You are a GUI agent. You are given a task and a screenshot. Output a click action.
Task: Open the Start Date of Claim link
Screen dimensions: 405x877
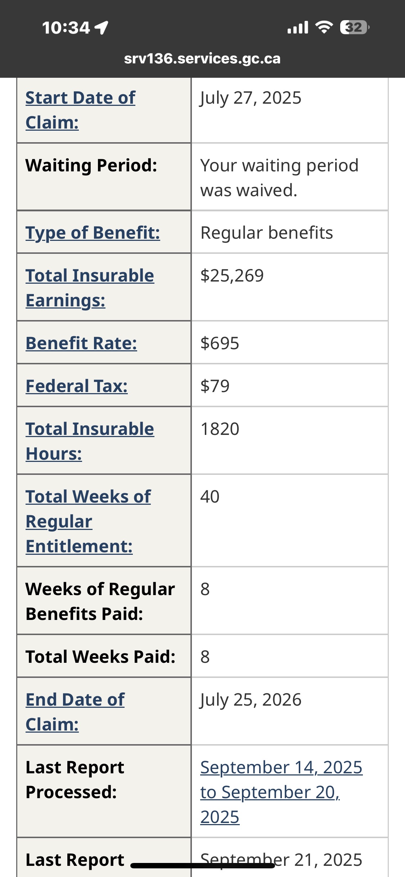click(x=80, y=110)
